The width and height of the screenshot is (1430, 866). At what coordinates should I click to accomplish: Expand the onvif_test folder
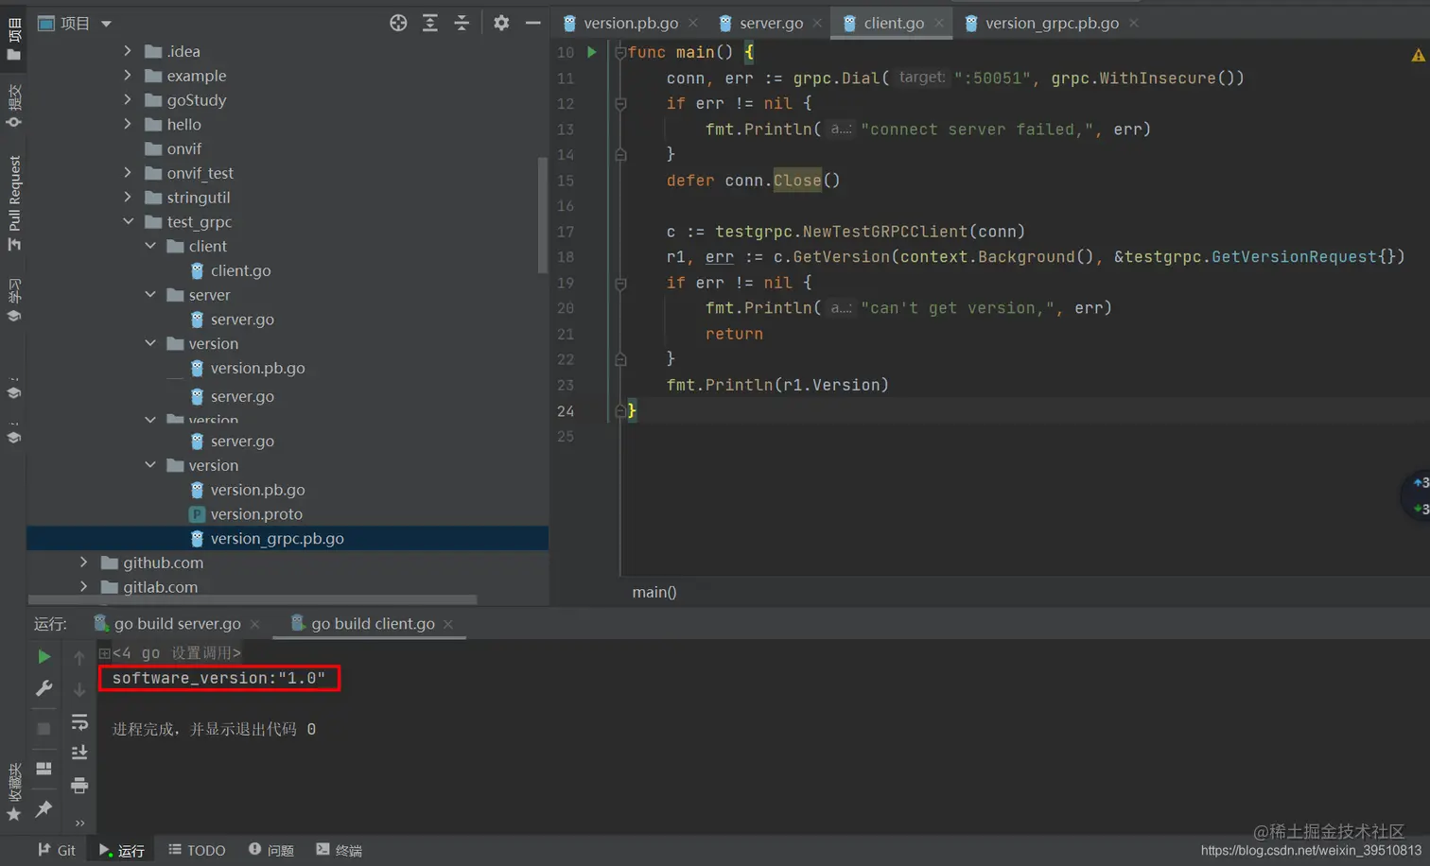(128, 173)
